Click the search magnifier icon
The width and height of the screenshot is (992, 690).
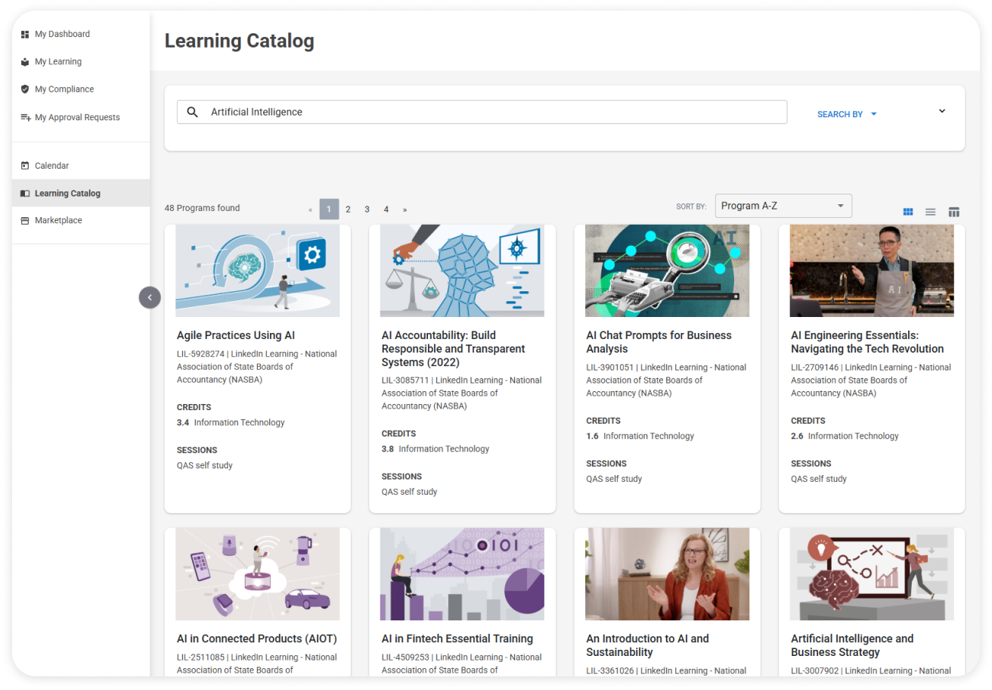point(193,112)
